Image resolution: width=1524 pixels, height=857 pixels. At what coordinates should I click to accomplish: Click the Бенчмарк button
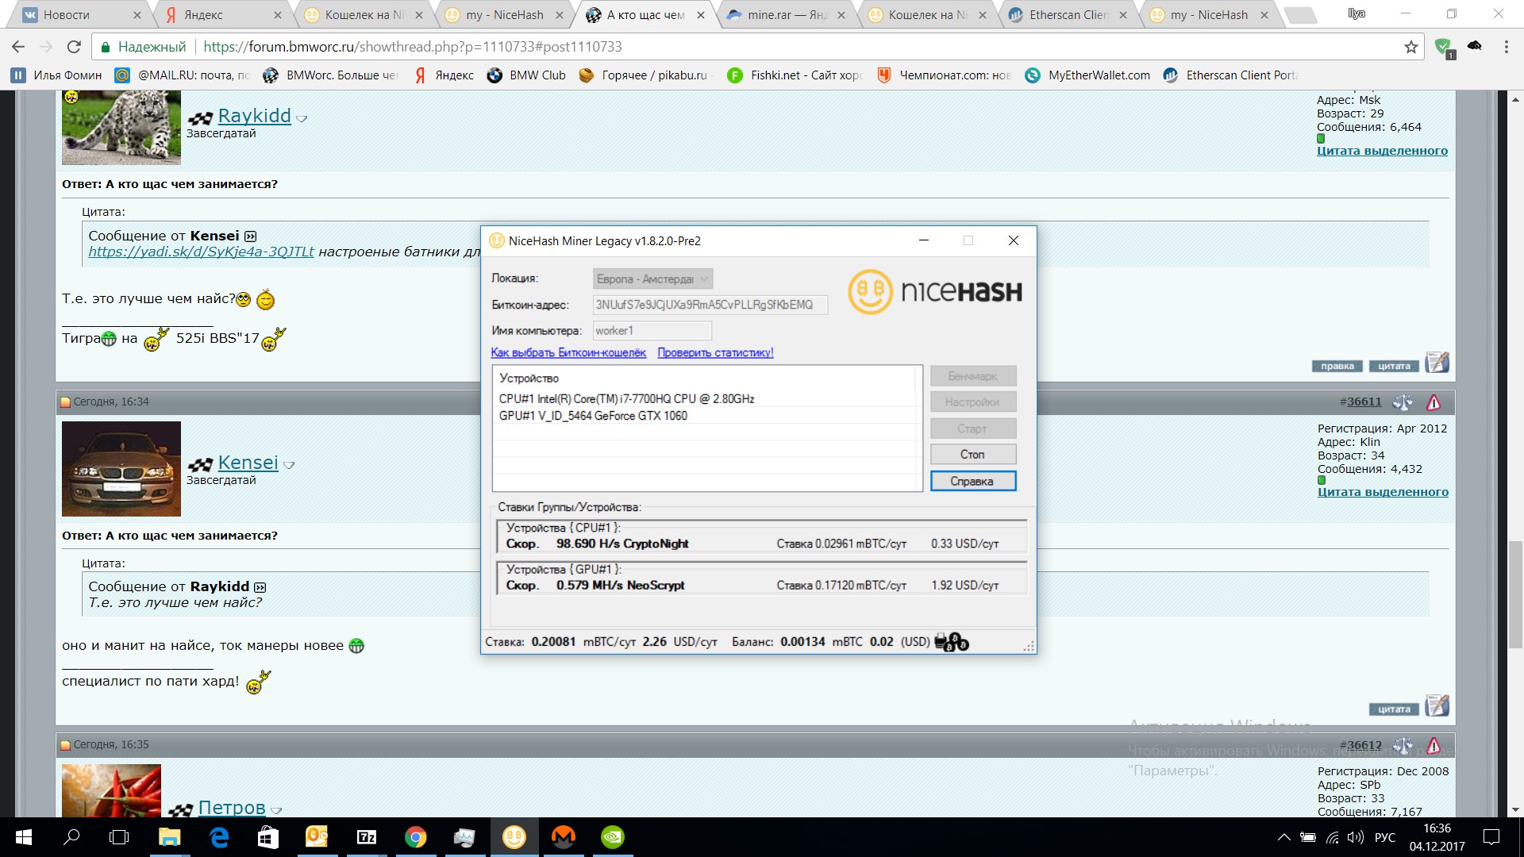point(973,376)
